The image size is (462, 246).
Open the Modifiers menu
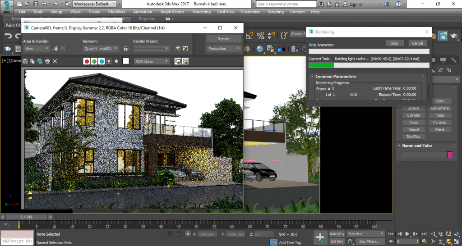[116, 12]
